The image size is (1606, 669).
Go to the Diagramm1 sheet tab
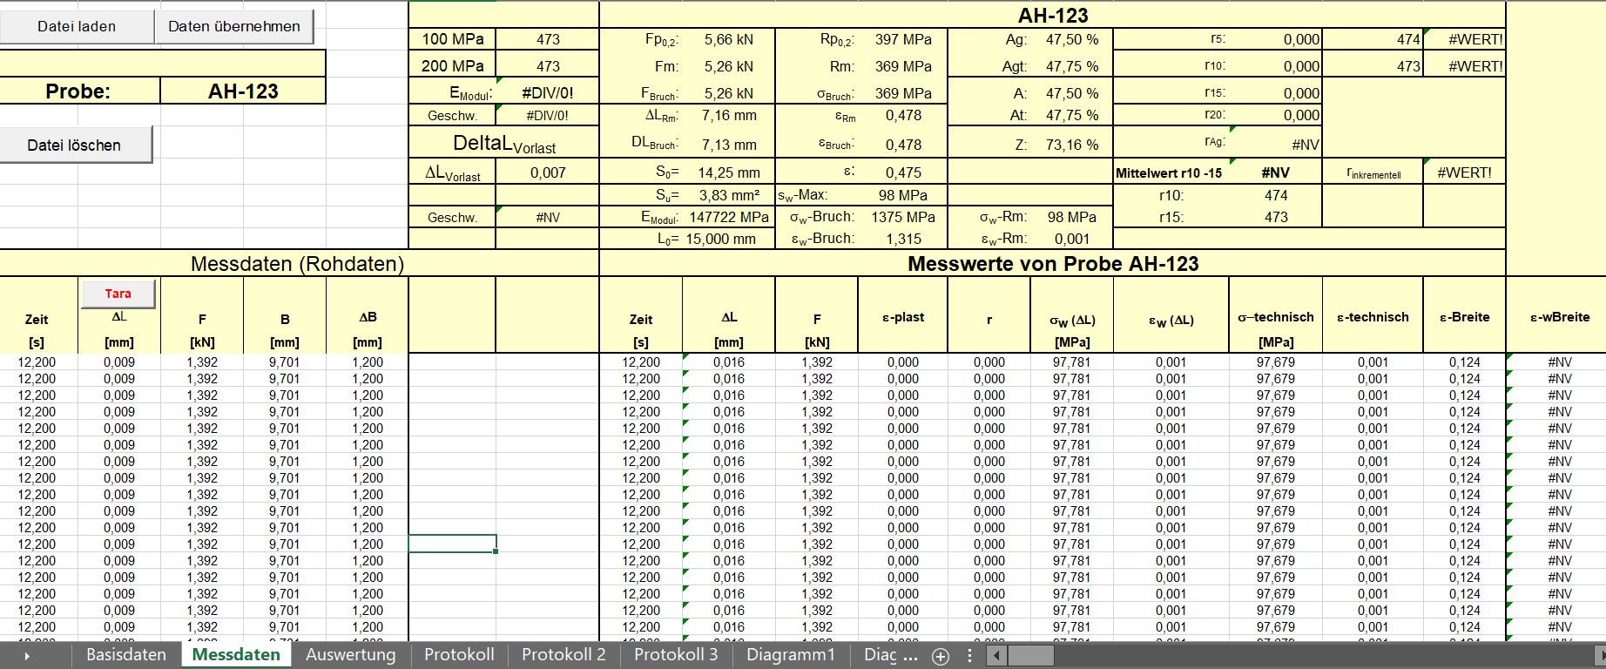(x=791, y=655)
